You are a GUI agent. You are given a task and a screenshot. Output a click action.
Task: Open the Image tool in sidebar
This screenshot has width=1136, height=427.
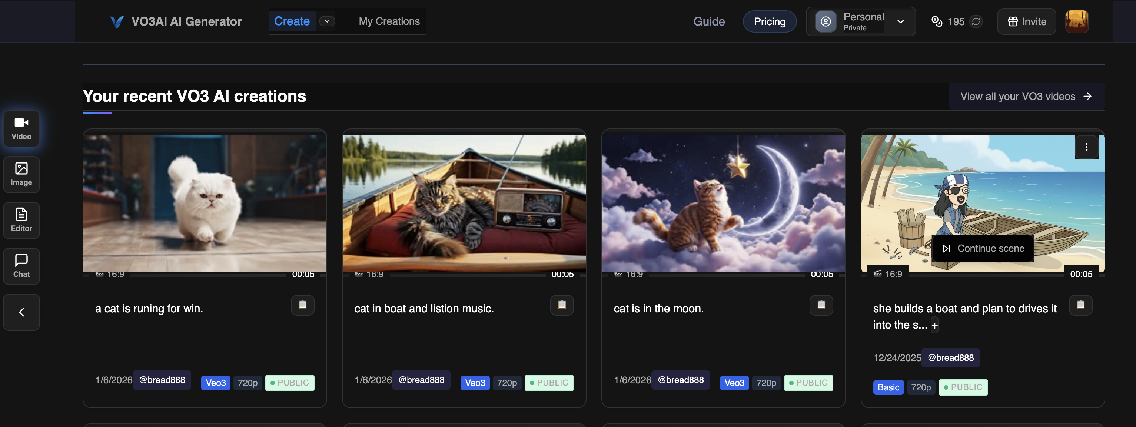point(21,174)
